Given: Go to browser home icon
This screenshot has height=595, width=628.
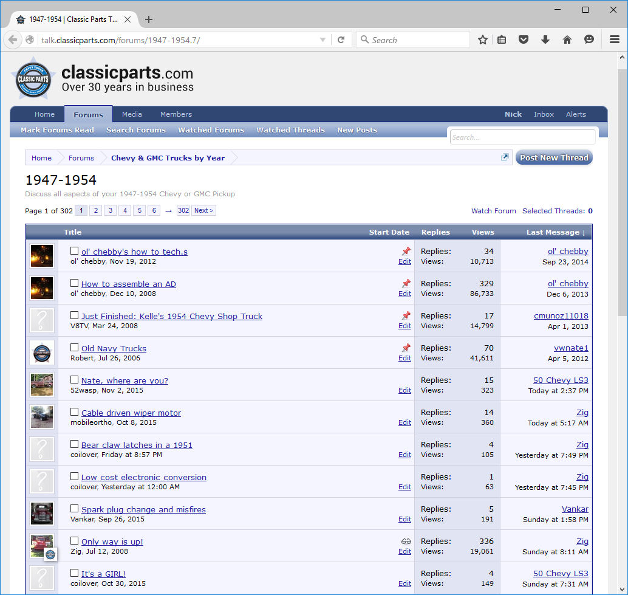Looking at the screenshot, I should pos(567,40).
